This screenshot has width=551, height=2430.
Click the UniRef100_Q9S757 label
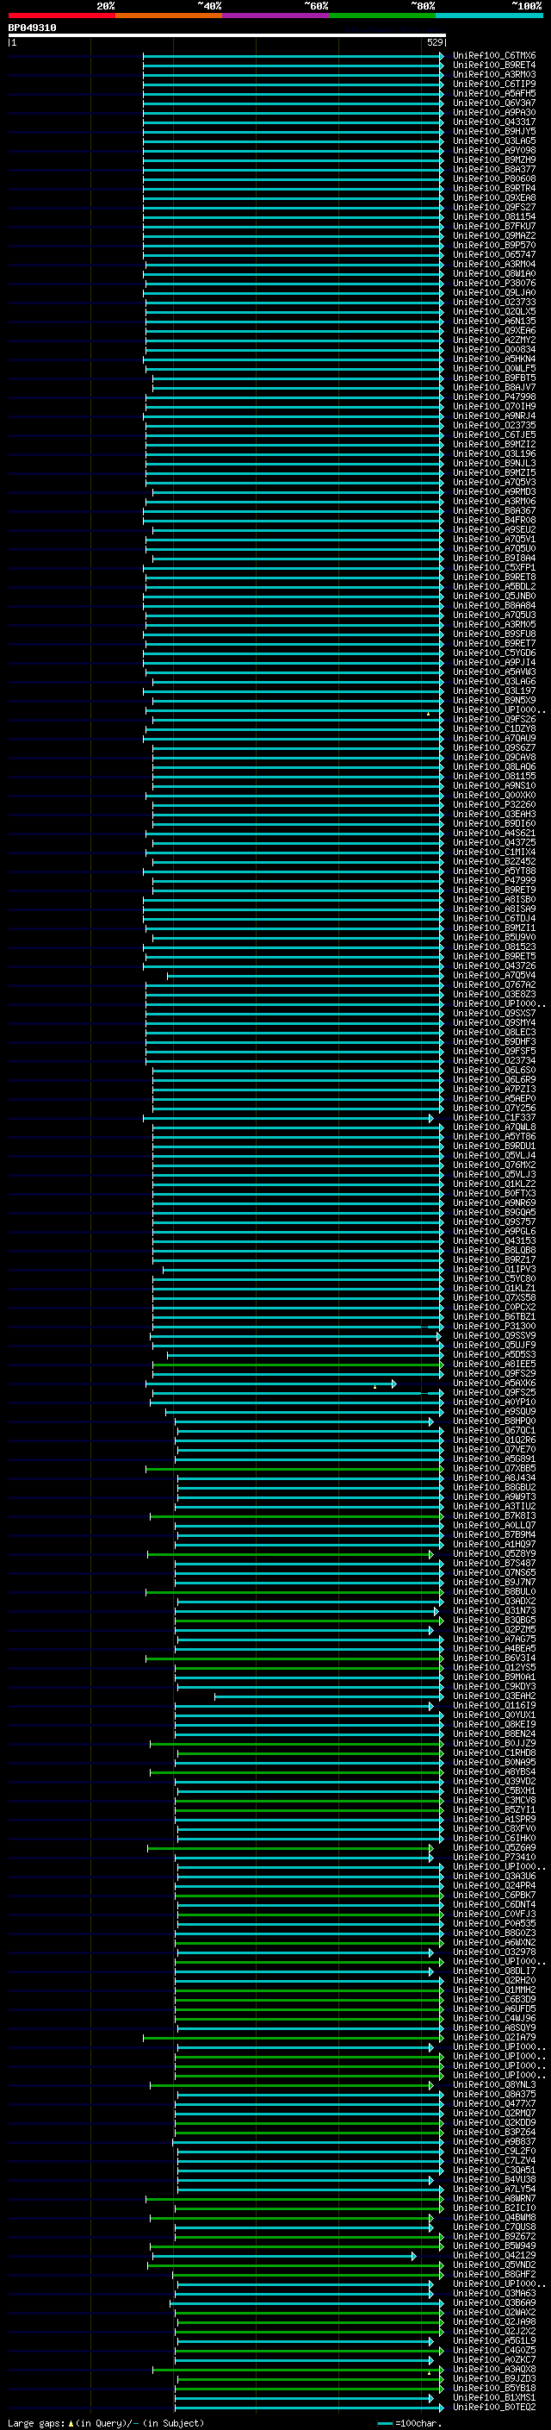coord(494,1221)
